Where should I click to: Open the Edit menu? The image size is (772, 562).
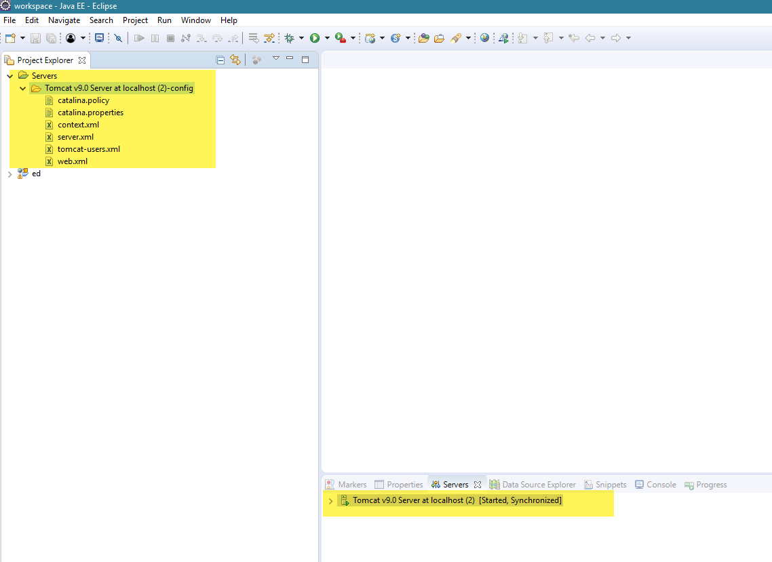tap(31, 20)
